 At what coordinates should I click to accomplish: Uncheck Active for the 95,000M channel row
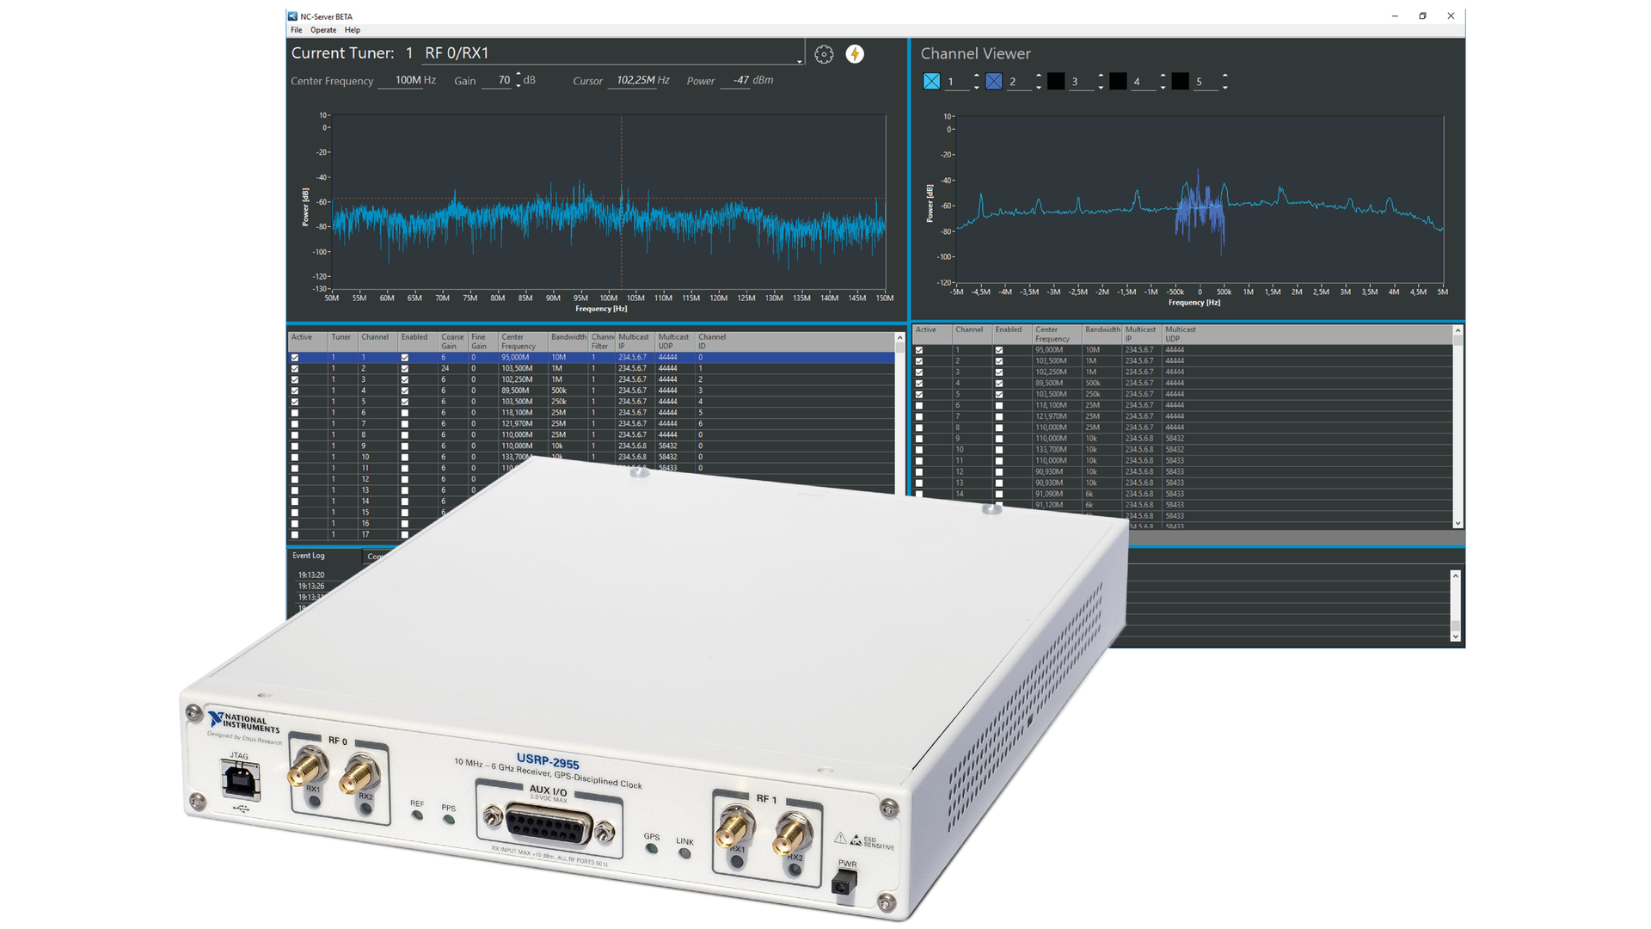294,357
